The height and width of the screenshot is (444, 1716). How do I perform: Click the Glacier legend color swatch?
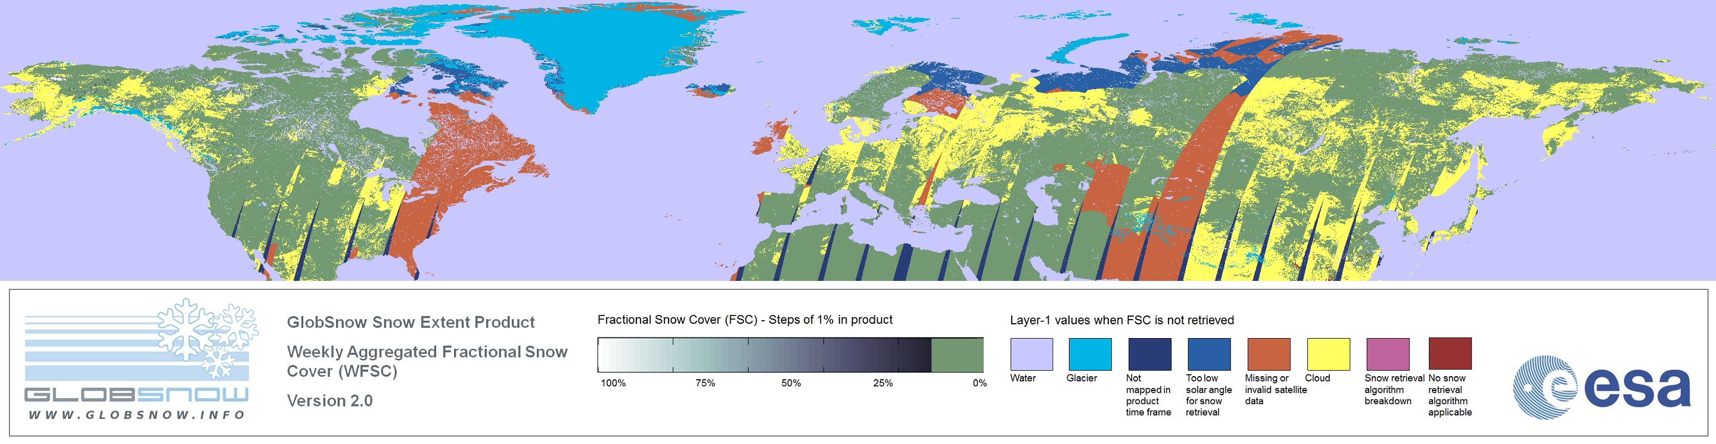tap(1090, 354)
